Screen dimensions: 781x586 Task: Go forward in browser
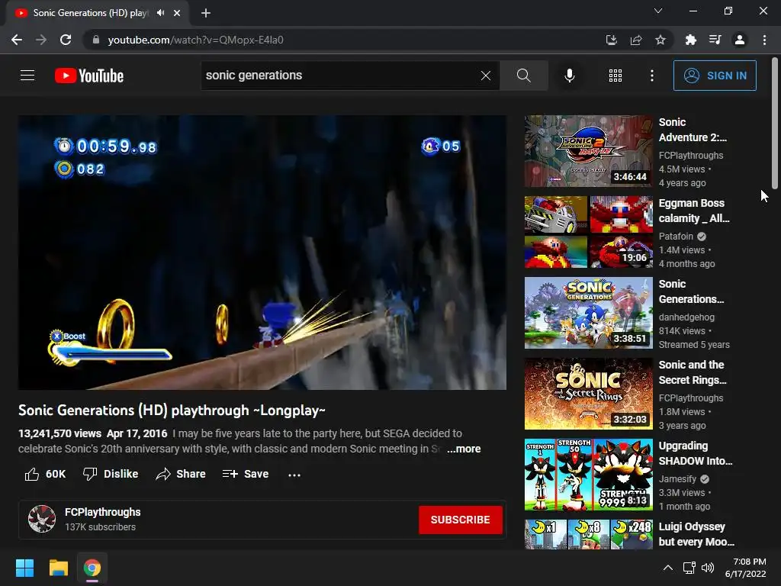[x=41, y=40]
